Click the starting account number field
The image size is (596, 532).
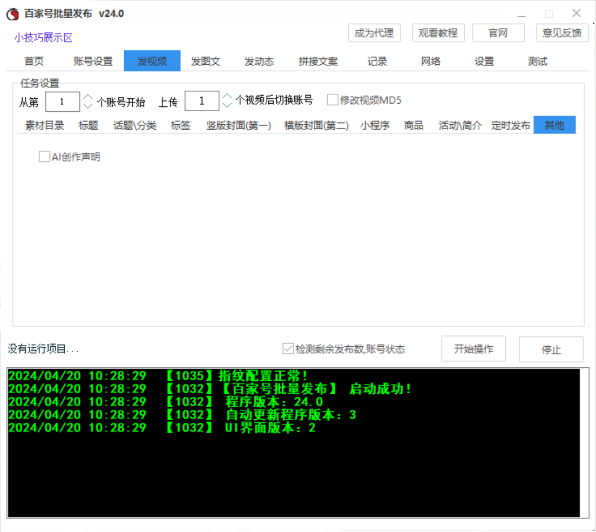click(62, 102)
